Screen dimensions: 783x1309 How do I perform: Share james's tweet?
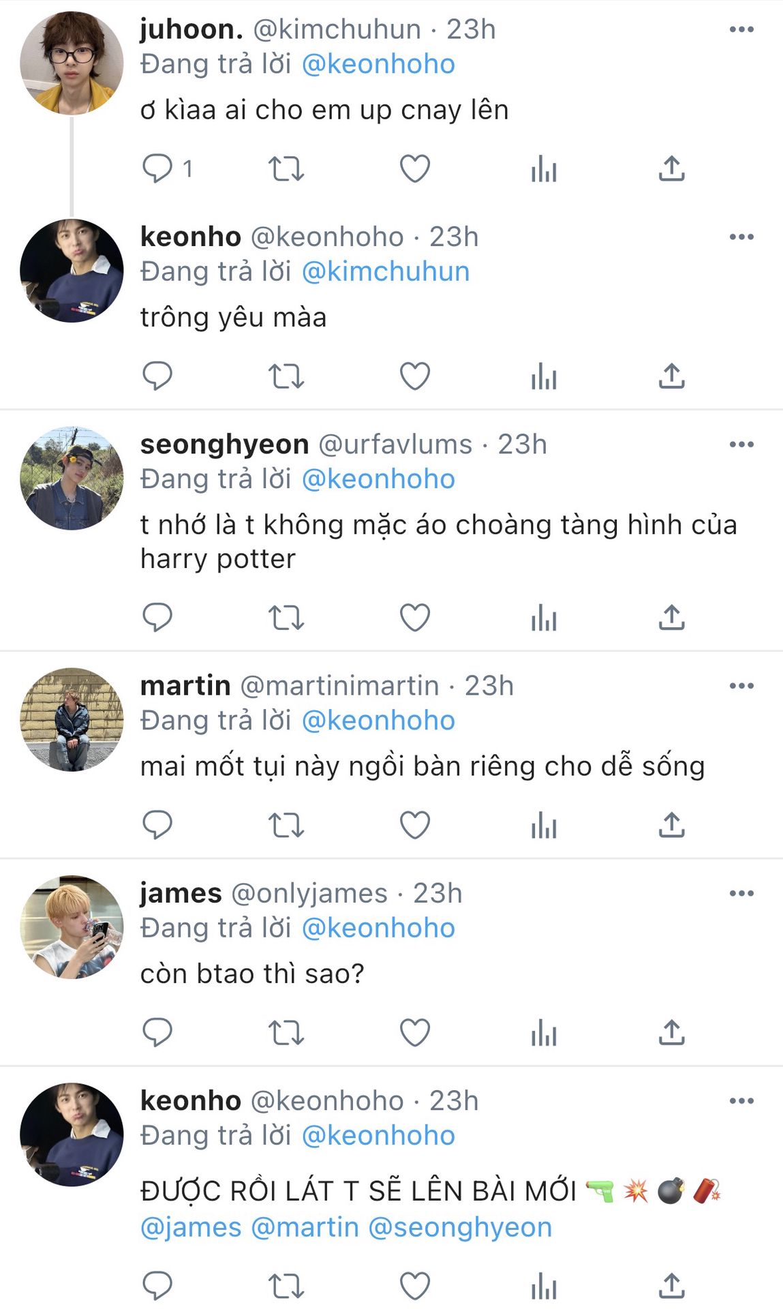pyautogui.click(x=671, y=1032)
